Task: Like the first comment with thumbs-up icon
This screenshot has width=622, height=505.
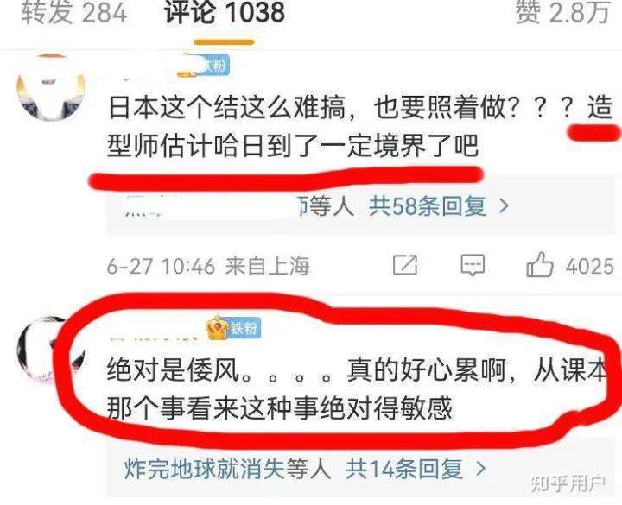Action: tap(539, 264)
